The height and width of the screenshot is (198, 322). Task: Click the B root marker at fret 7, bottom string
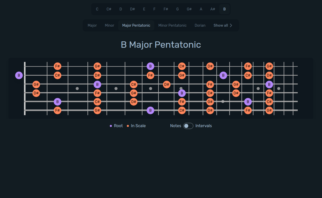(x=151, y=110)
